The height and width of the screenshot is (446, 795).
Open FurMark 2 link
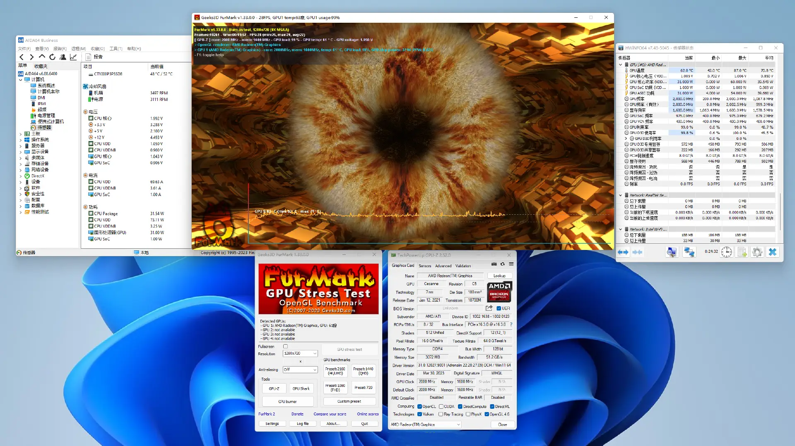[267, 414]
